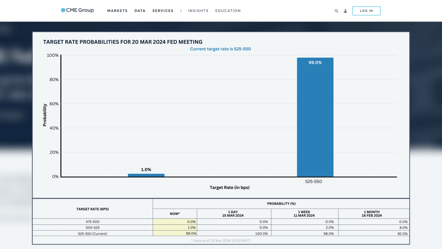Open the search magnifier icon

tap(336, 11)
